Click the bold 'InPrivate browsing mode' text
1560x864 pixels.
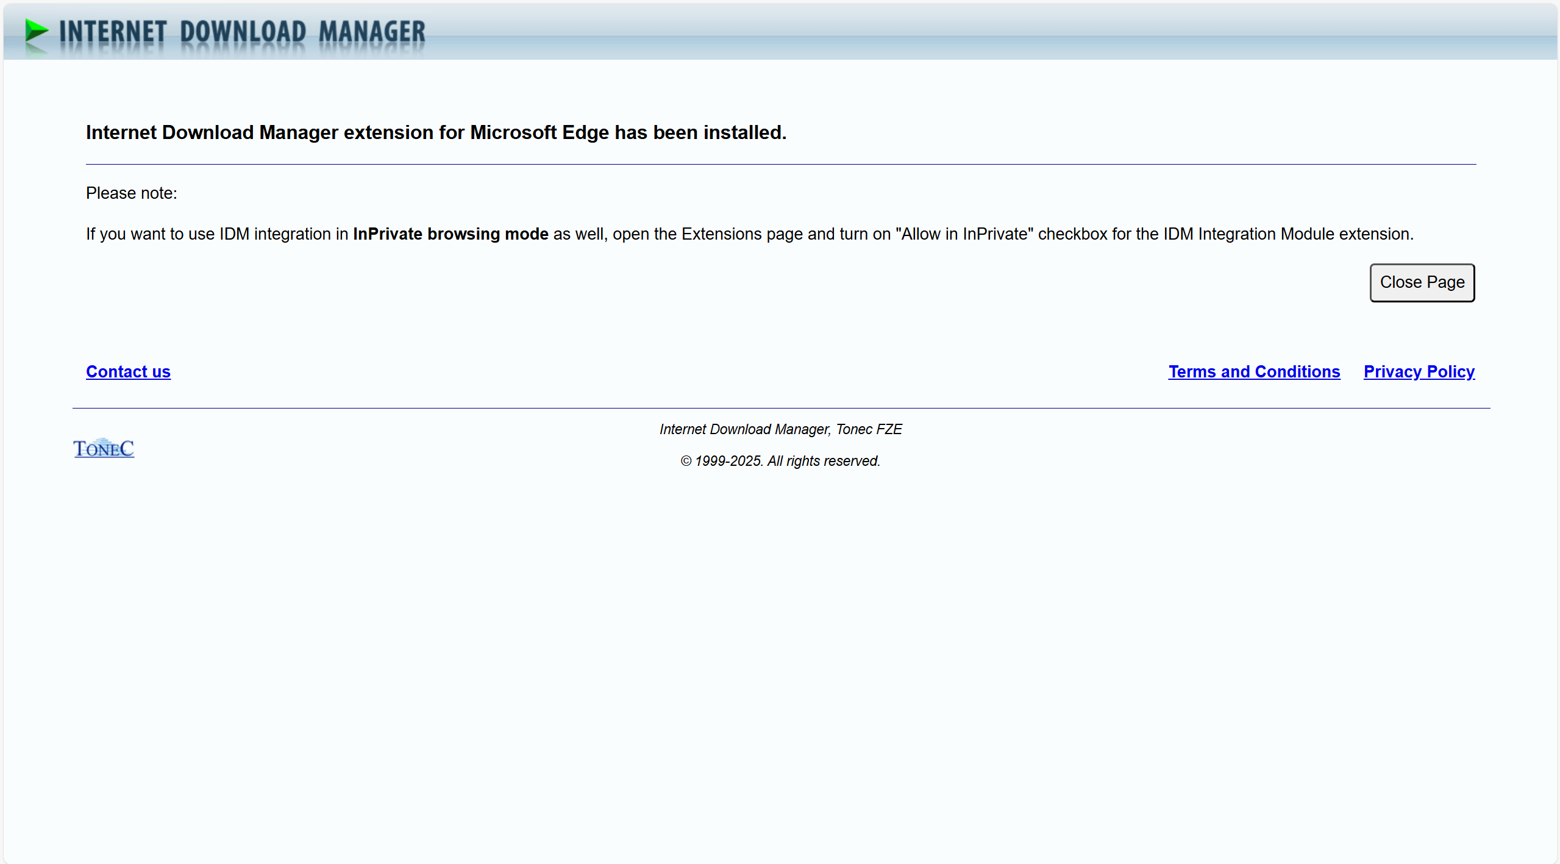pos(451,234)
